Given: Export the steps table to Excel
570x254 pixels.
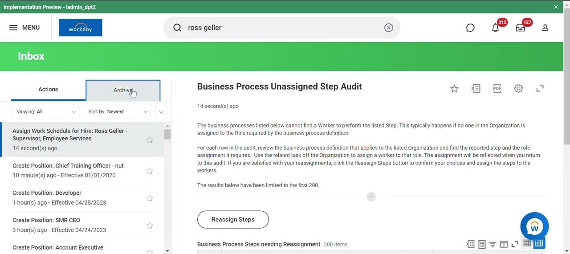Looking at the screenshot, I should [x=470, y=244].
